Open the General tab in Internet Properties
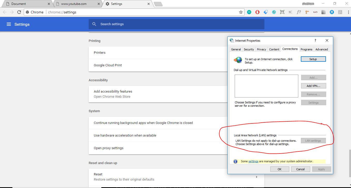Image resolution: width=351 pixels, height=188 pixels. click(236, 49)
